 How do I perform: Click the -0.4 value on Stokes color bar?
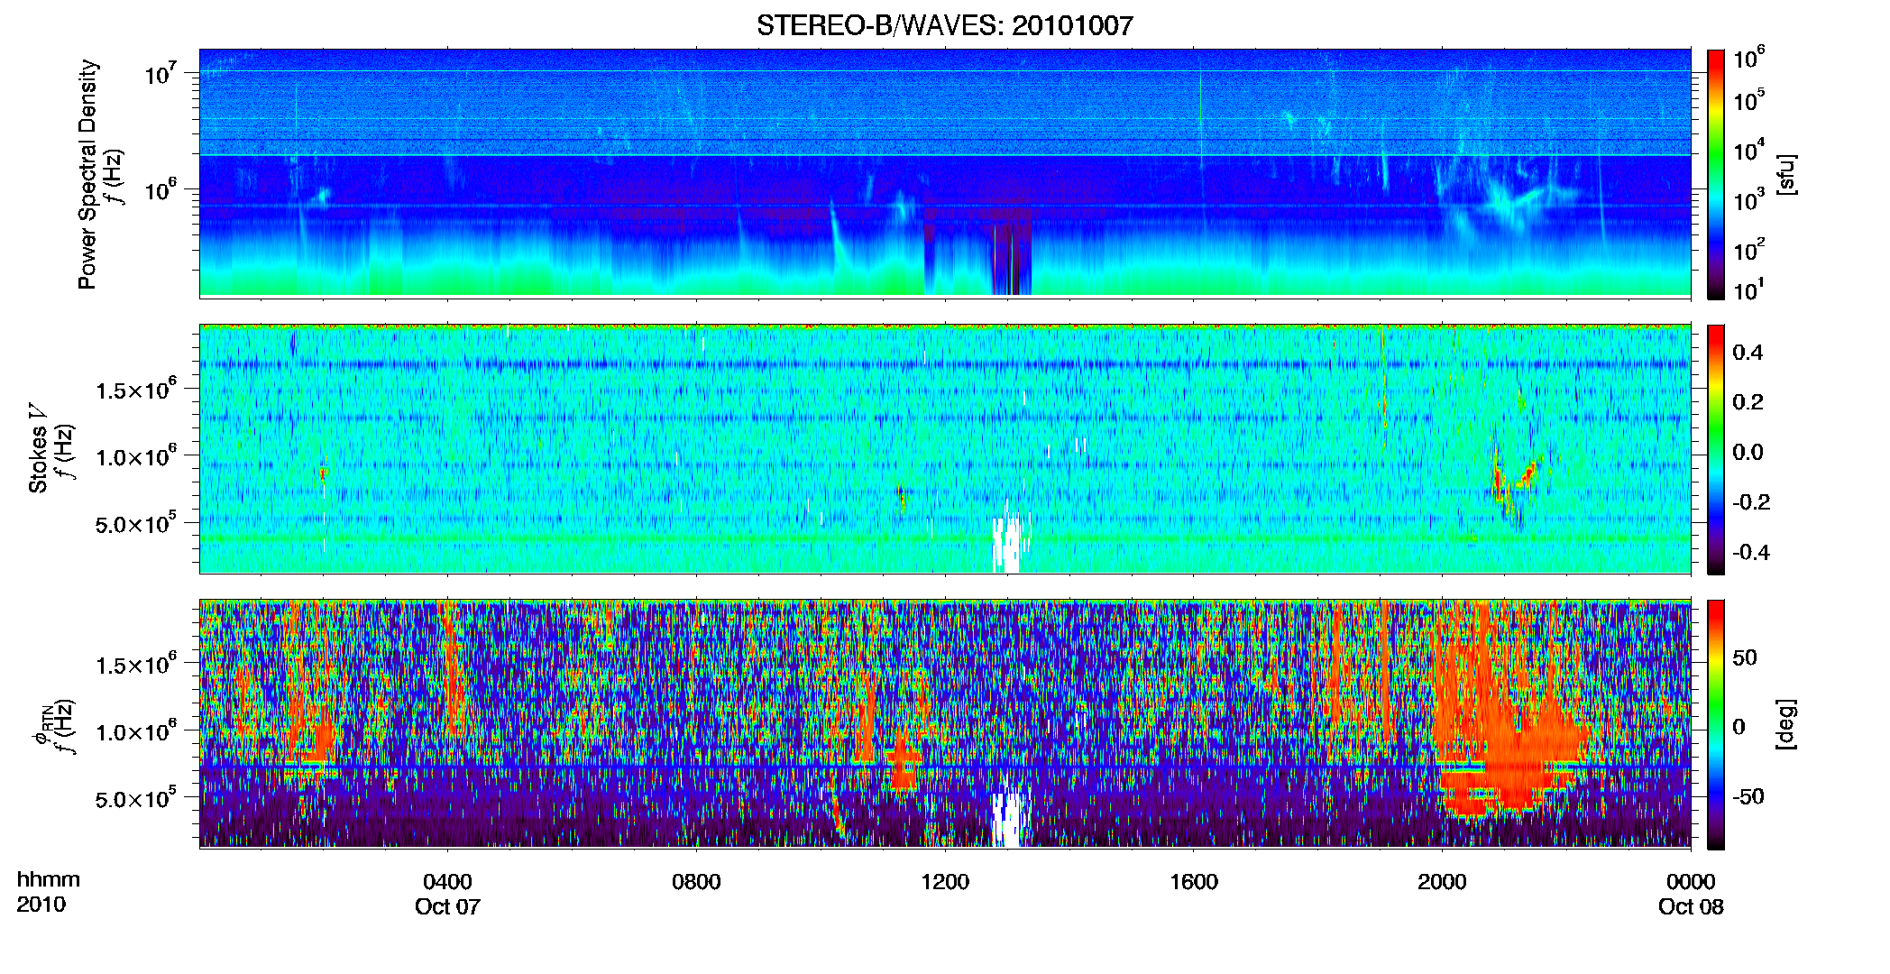[x=1751, y=552]
